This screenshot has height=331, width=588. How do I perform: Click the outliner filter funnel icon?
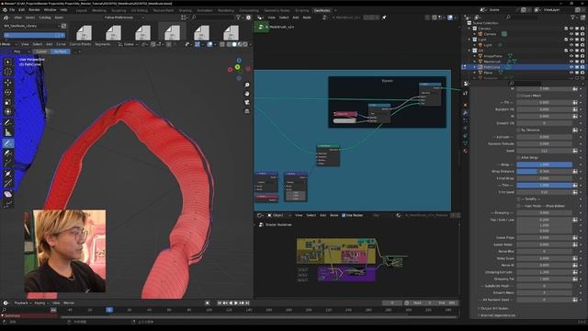click(572, 17)
